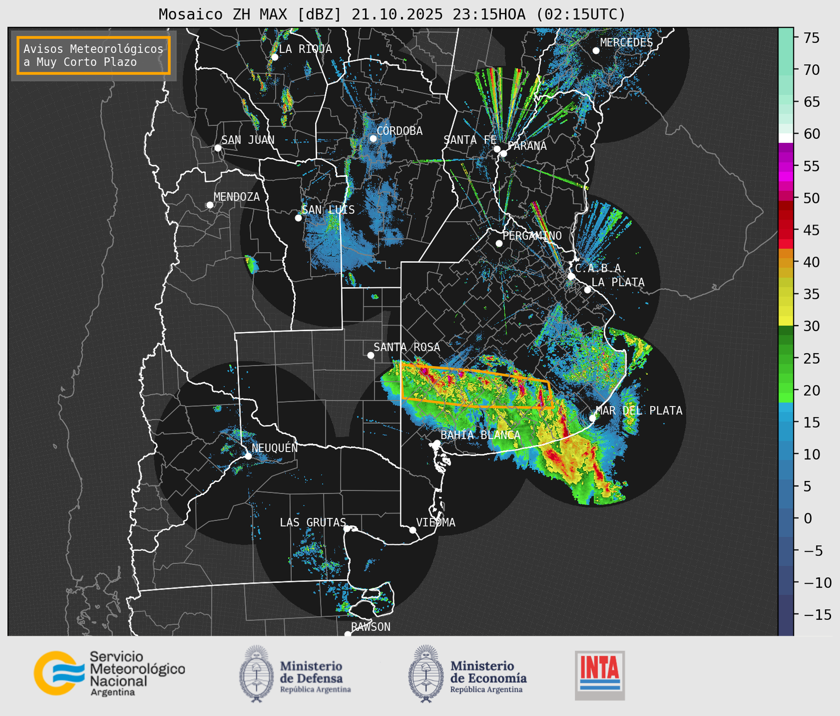Click the MAR DEL PLATA city label

point(639,410)
